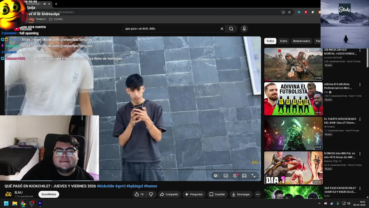Dislike the video
369x208 pixels.
(x=151, y=194)
